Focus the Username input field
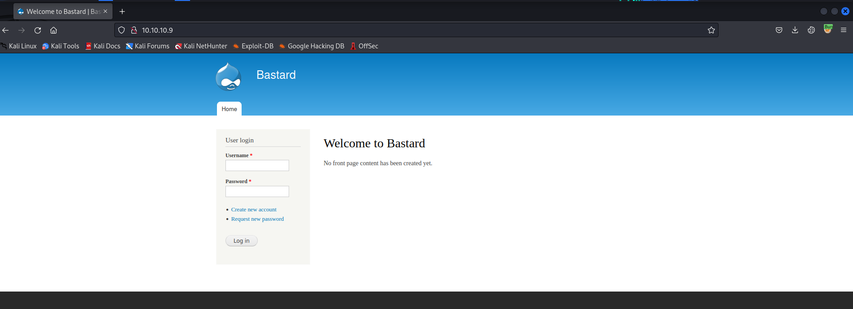Screen dimensions: 853x309 (257, 166)
